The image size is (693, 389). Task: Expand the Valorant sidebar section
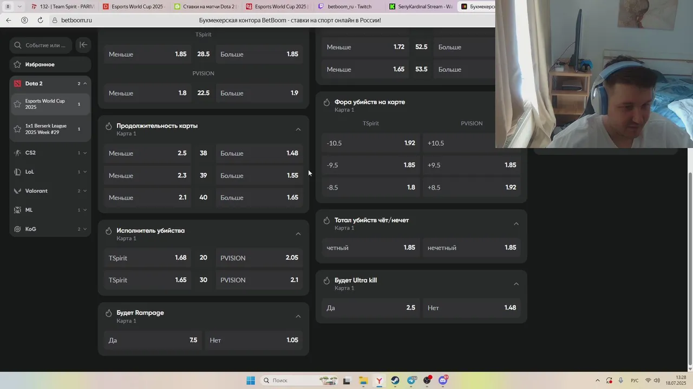click(x=85, y=191)
